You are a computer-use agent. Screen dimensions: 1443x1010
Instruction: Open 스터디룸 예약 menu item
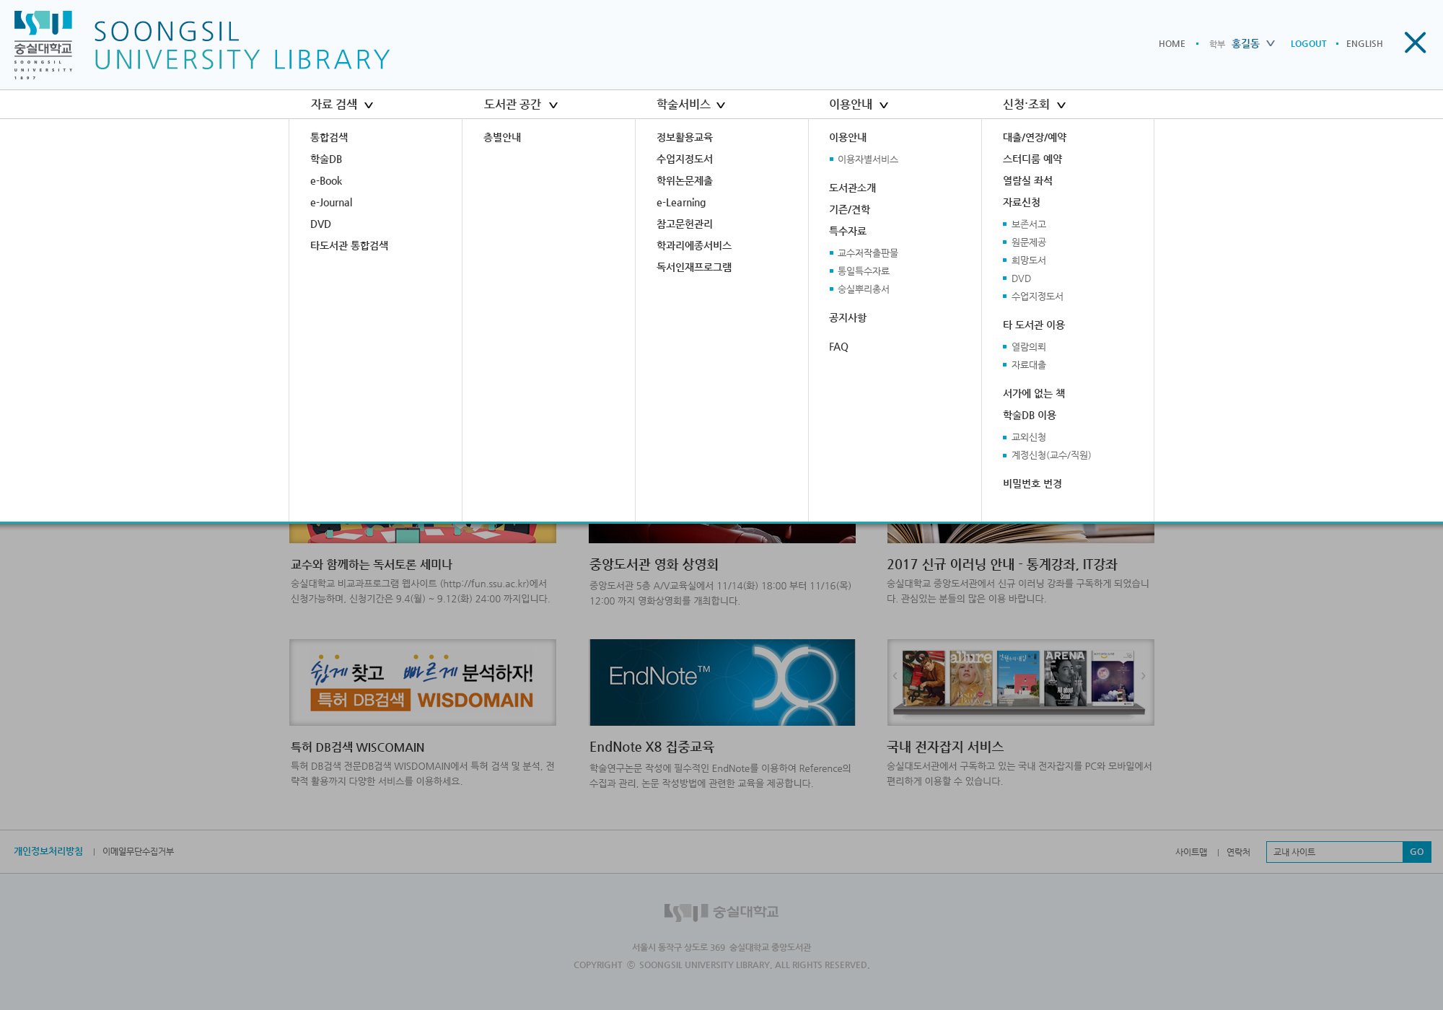[x=1032, y=159]
